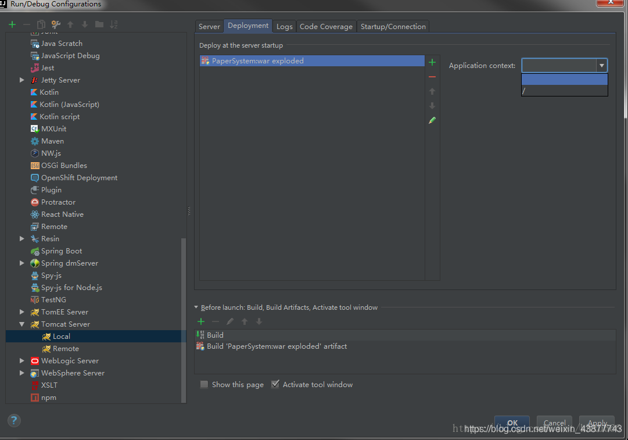This screenshot has width=628, height=440.
Task: Uncheck the Activate tool window checkbox
Action: [x=275, y=384]
